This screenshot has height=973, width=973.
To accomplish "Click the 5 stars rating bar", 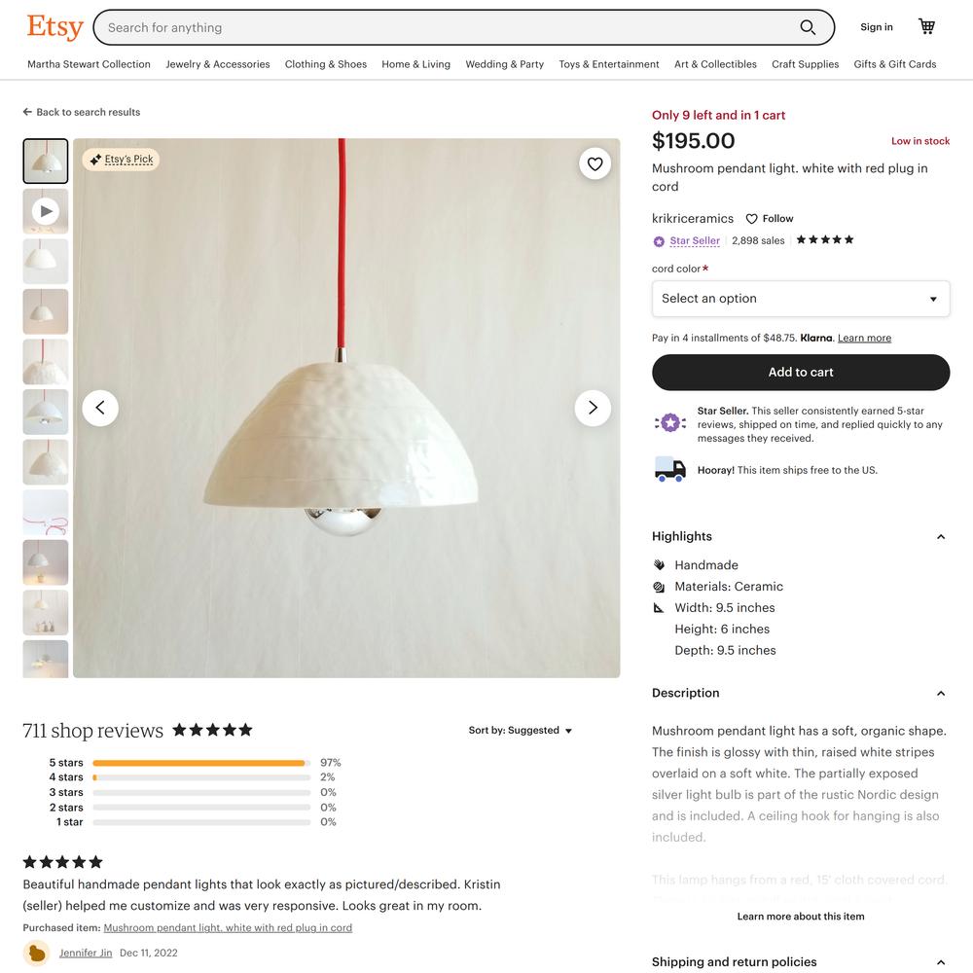I will 201,763.
